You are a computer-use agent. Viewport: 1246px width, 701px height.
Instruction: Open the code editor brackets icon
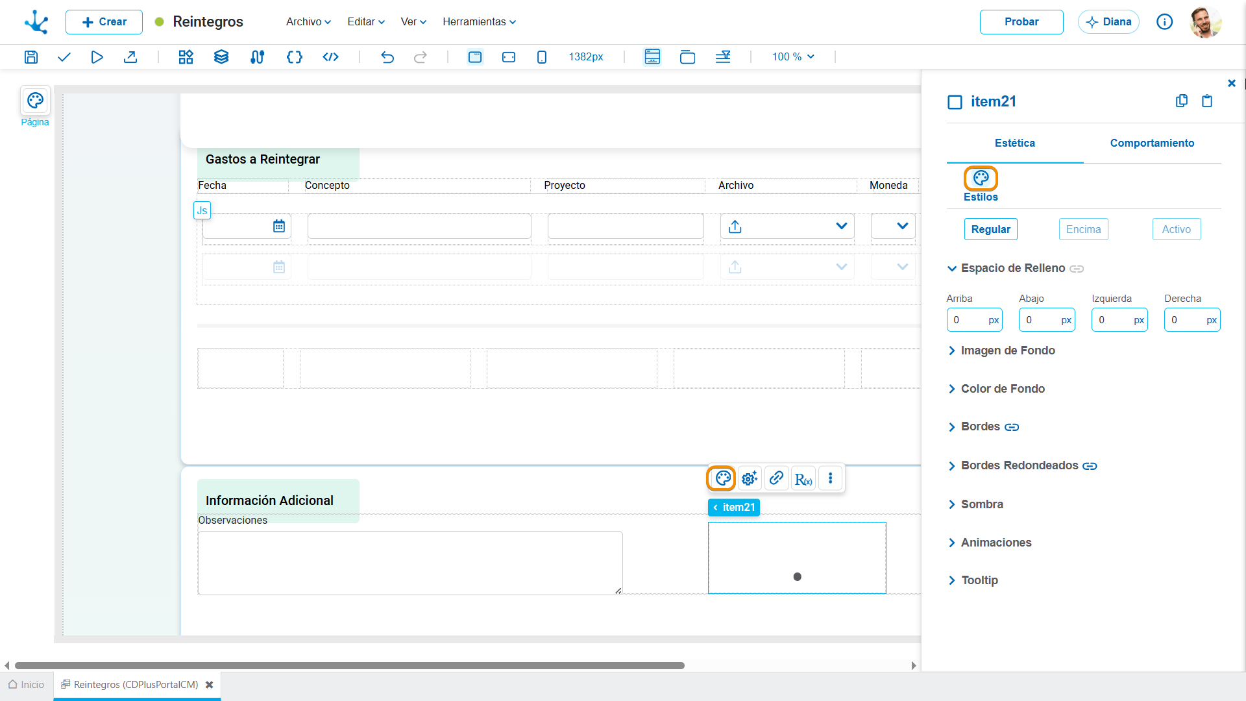point(295,57)
